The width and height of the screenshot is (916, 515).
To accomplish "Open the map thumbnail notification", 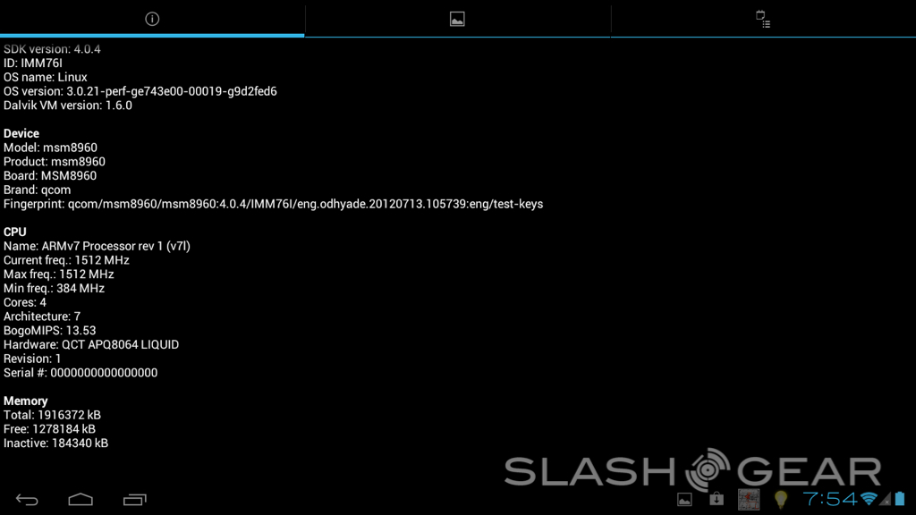I will (x=749, y=499).
